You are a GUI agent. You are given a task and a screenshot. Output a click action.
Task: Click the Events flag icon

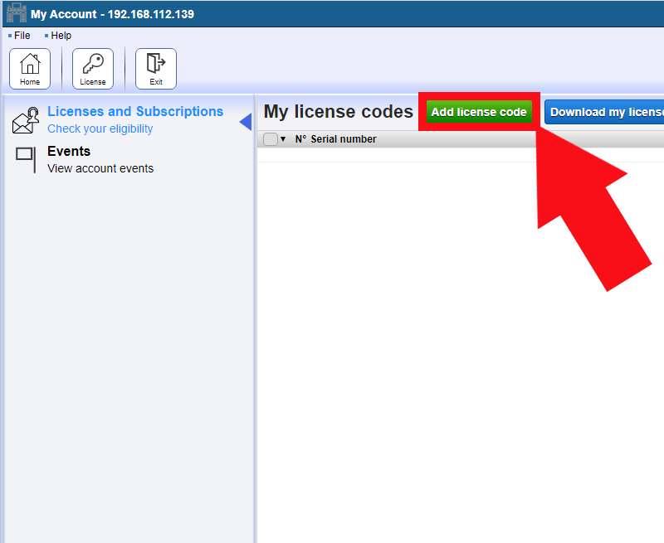pos(26,159)
